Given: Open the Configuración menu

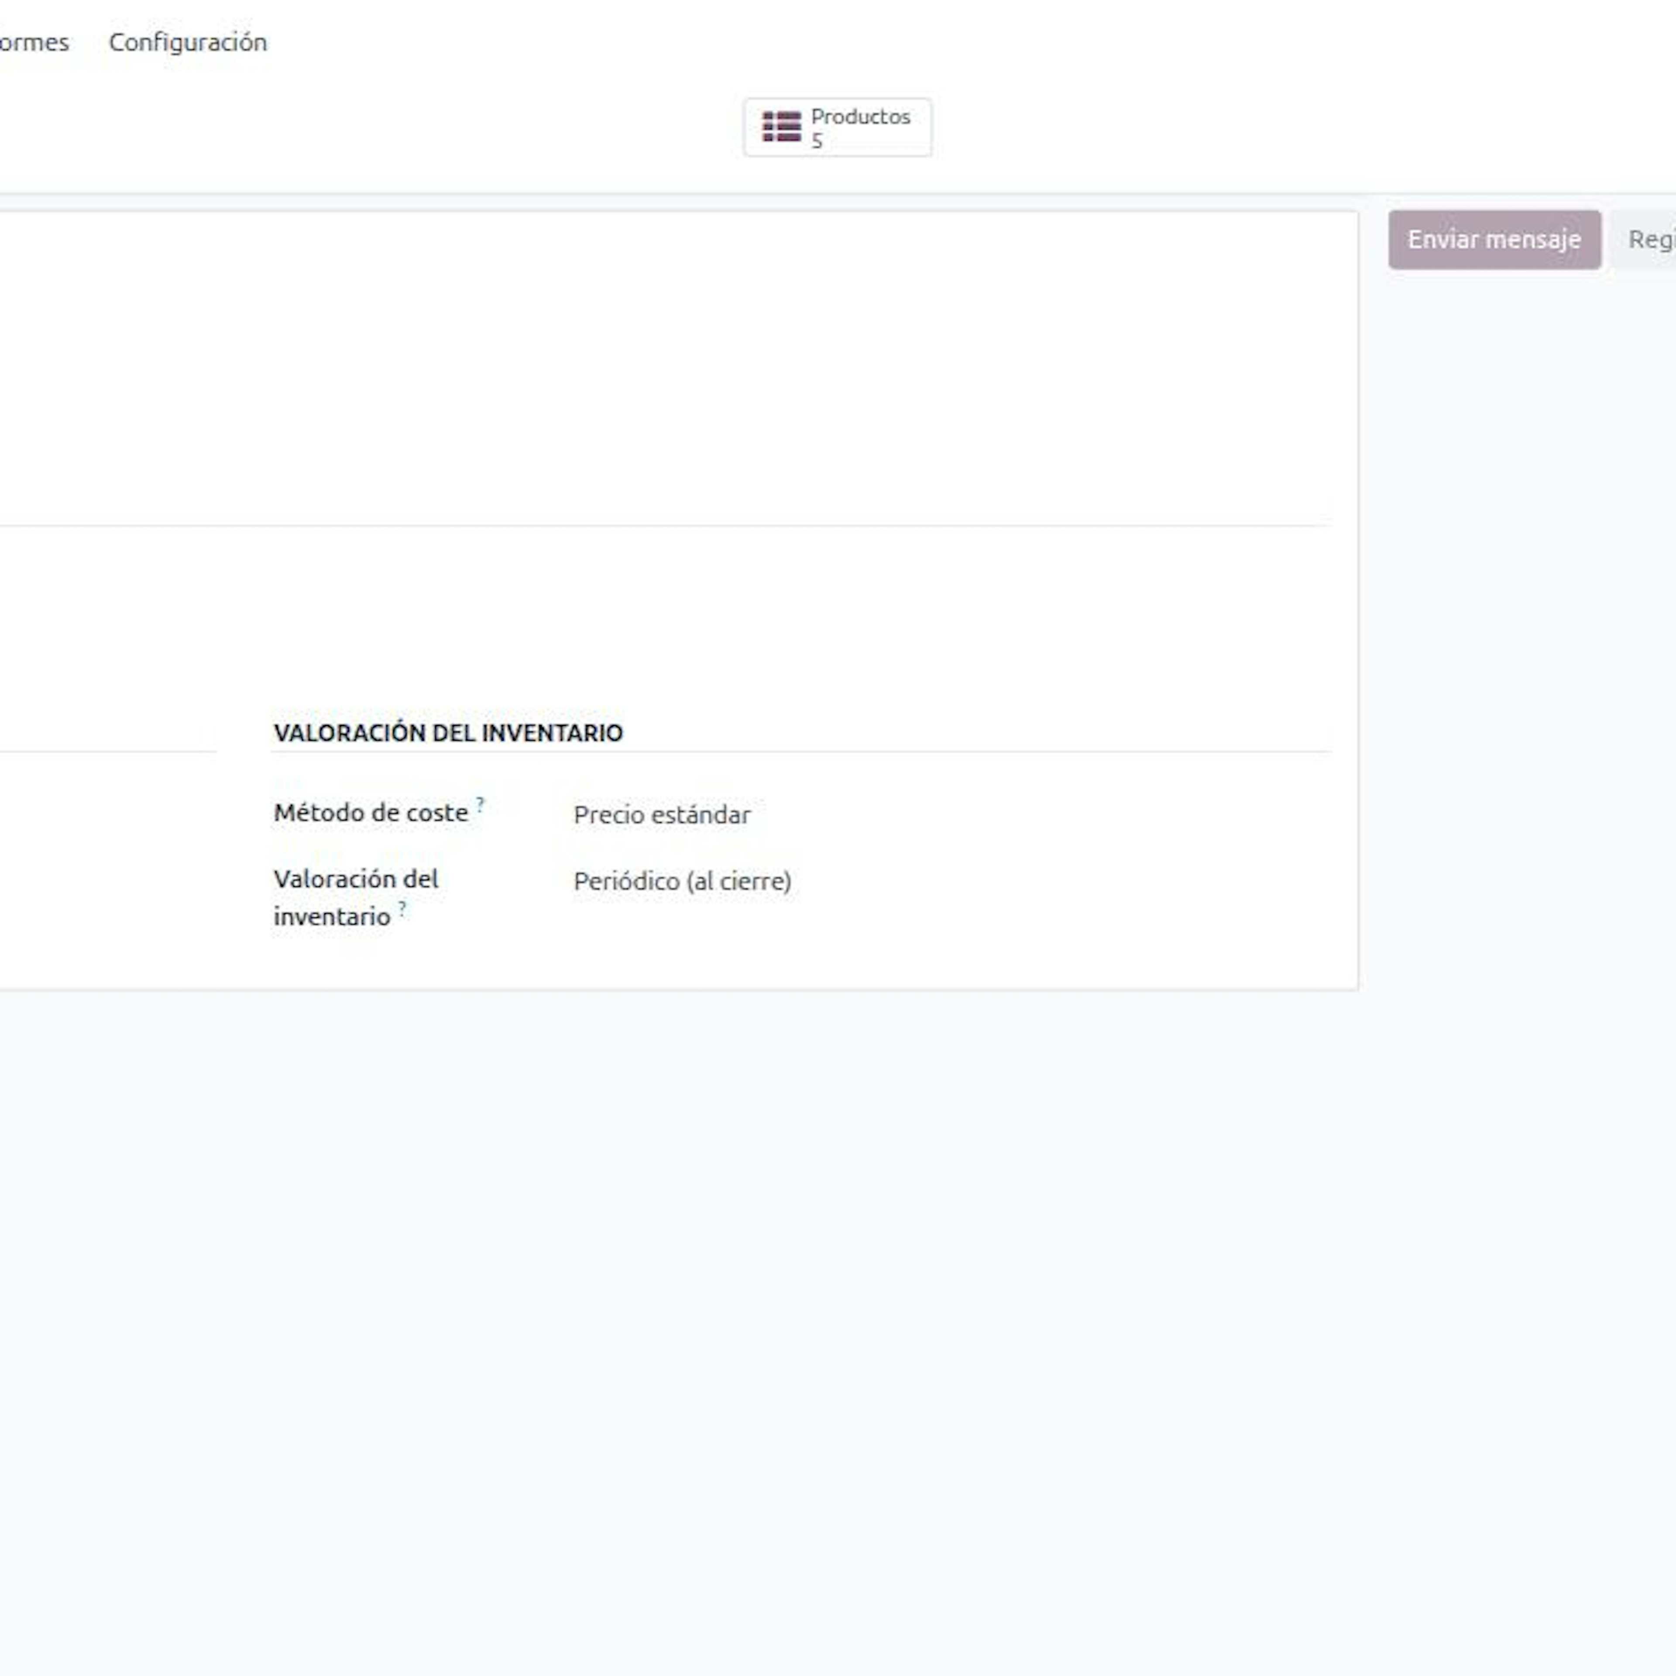Looking at the screenshot, I should 187,41.
